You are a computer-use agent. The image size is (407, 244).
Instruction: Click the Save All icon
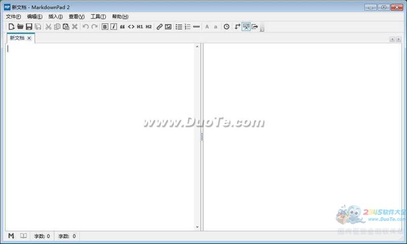click(38, 26)
